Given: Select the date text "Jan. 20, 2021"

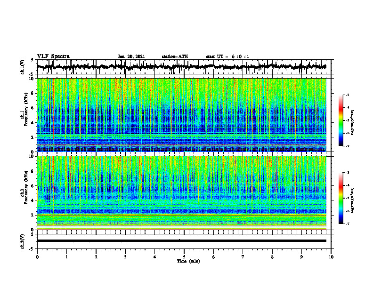Looking at the screenshot, I should click(131, 56).
